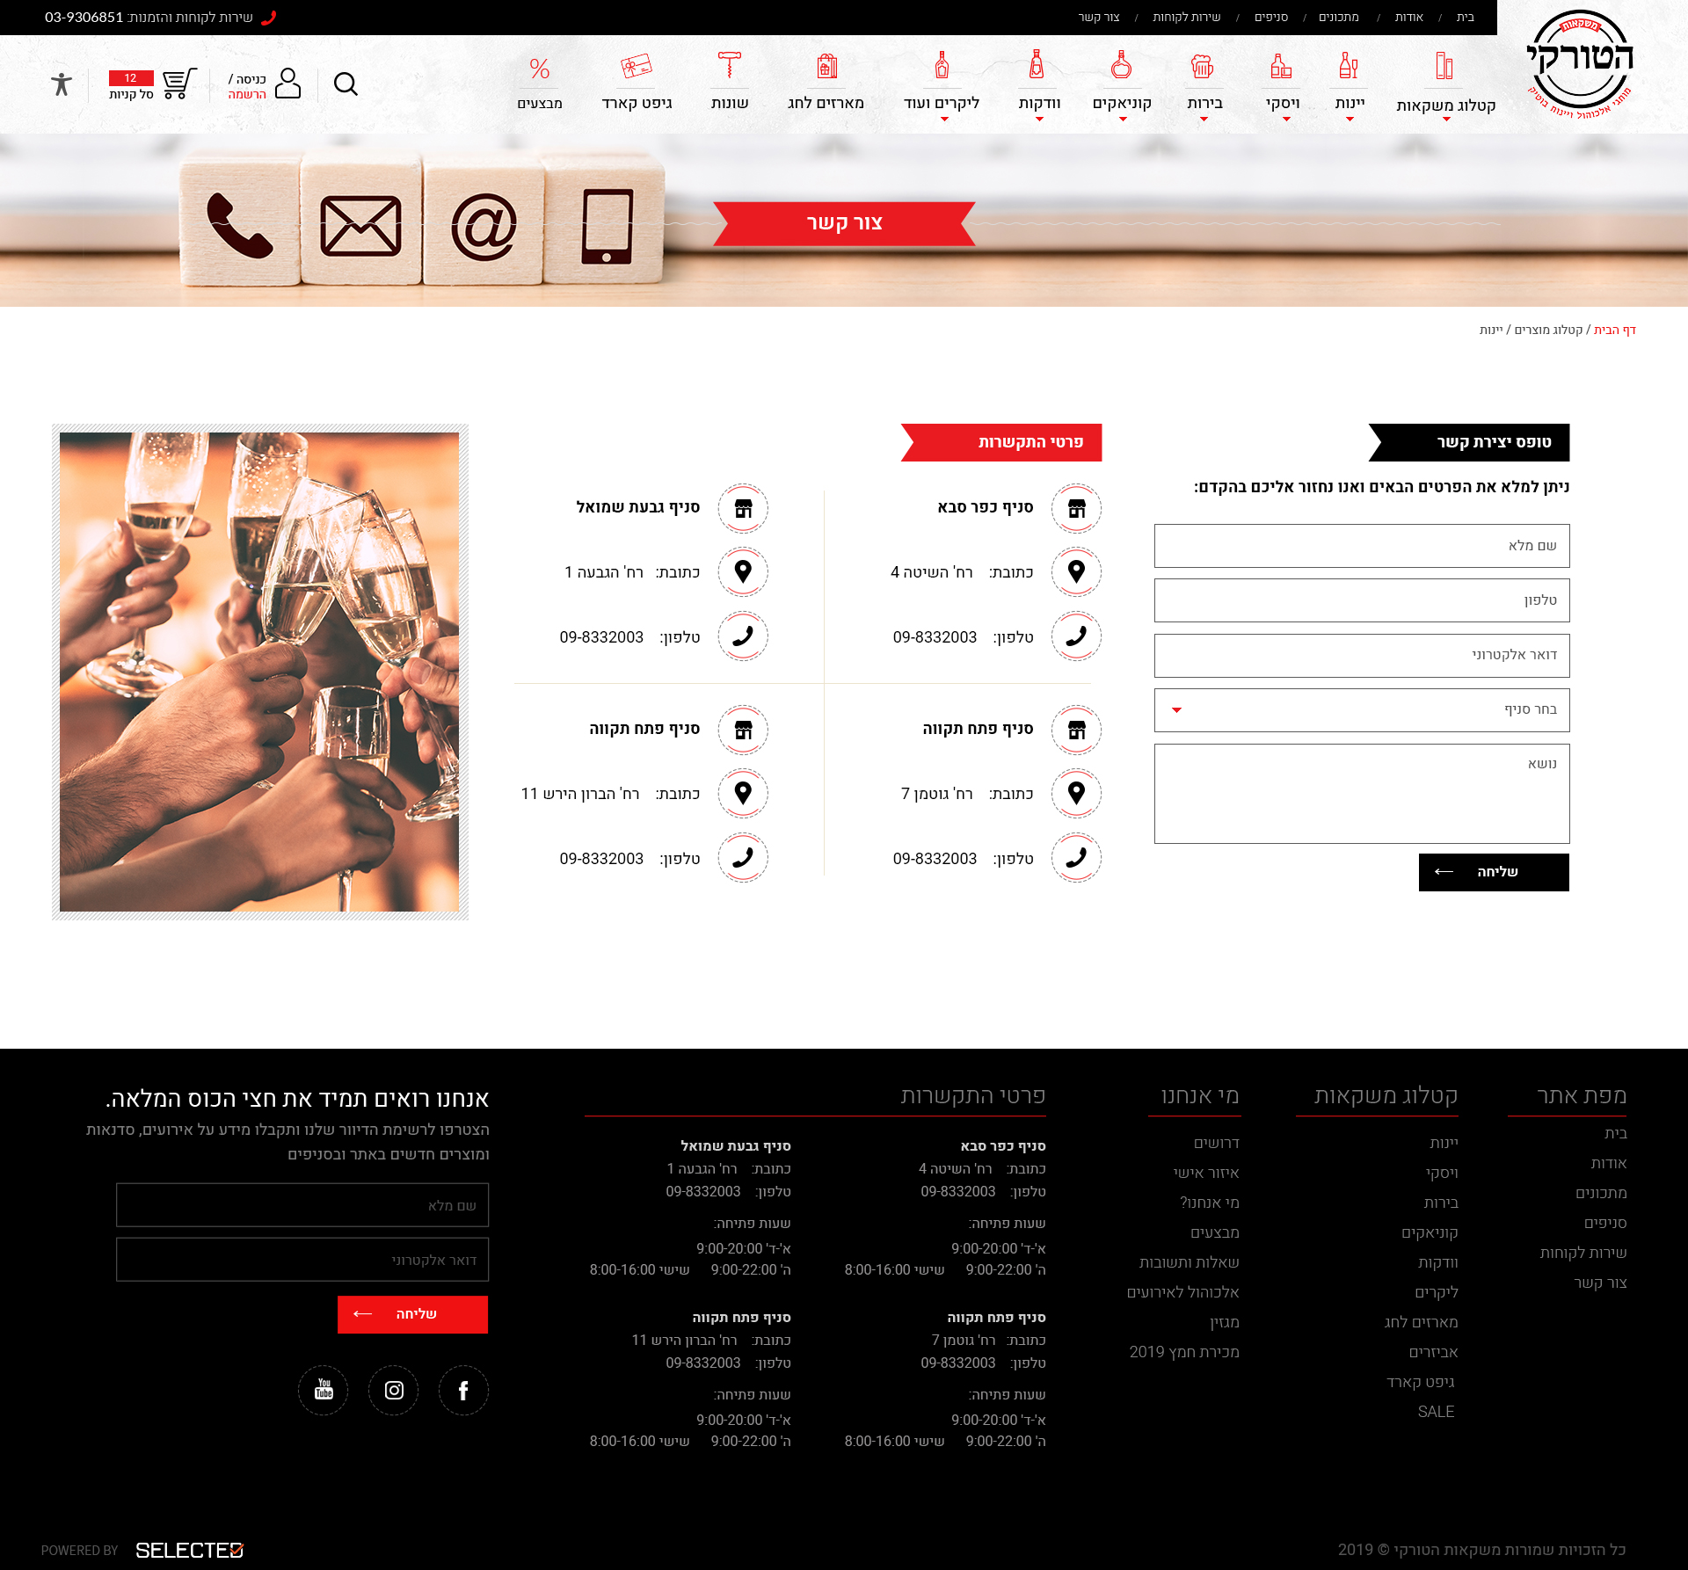The image size is (1688, 1570).
Task: Open 'סניפים' in the top bar menu
Action: click(x=1270, y=18)
